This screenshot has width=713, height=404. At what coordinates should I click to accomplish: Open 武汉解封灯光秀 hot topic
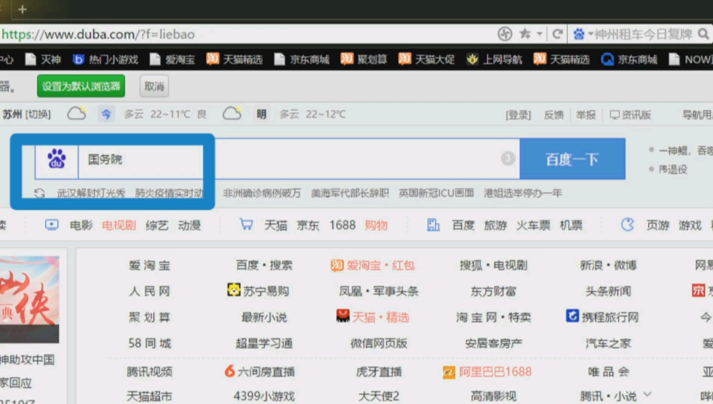click(x=91, y=193)
